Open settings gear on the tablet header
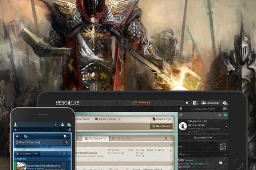256x170 pixels. click(225, 103)
